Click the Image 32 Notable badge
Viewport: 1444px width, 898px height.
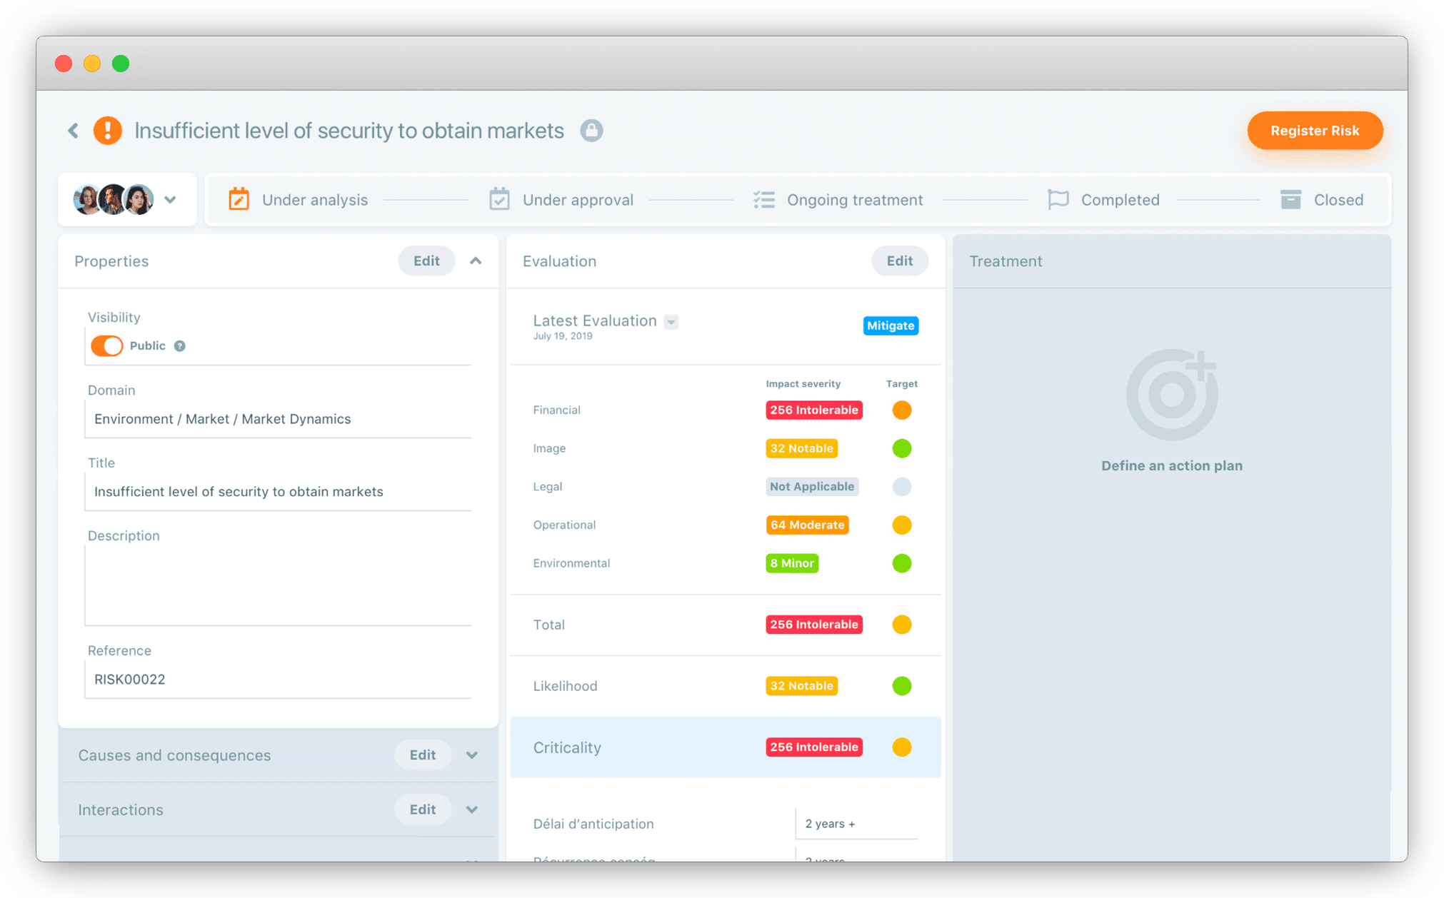[x=801, y=448]
